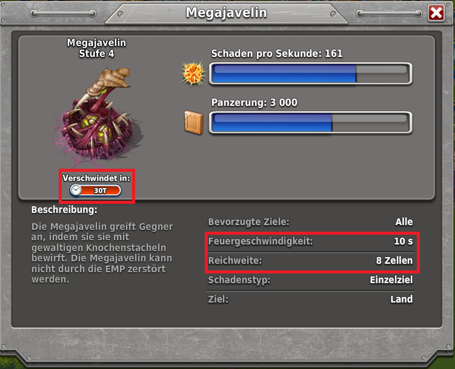
Task: Click the Megajavelin window title text
Action: click(227, 13)
